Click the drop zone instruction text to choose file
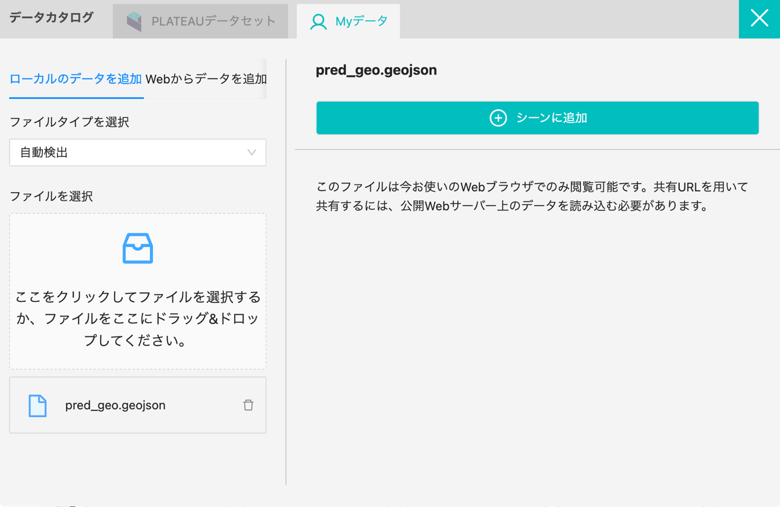The image size is (780, 507). [x=138, y=318]
